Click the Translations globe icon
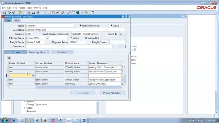The height and width of the screenshot is (123, 219). (78, 13)
